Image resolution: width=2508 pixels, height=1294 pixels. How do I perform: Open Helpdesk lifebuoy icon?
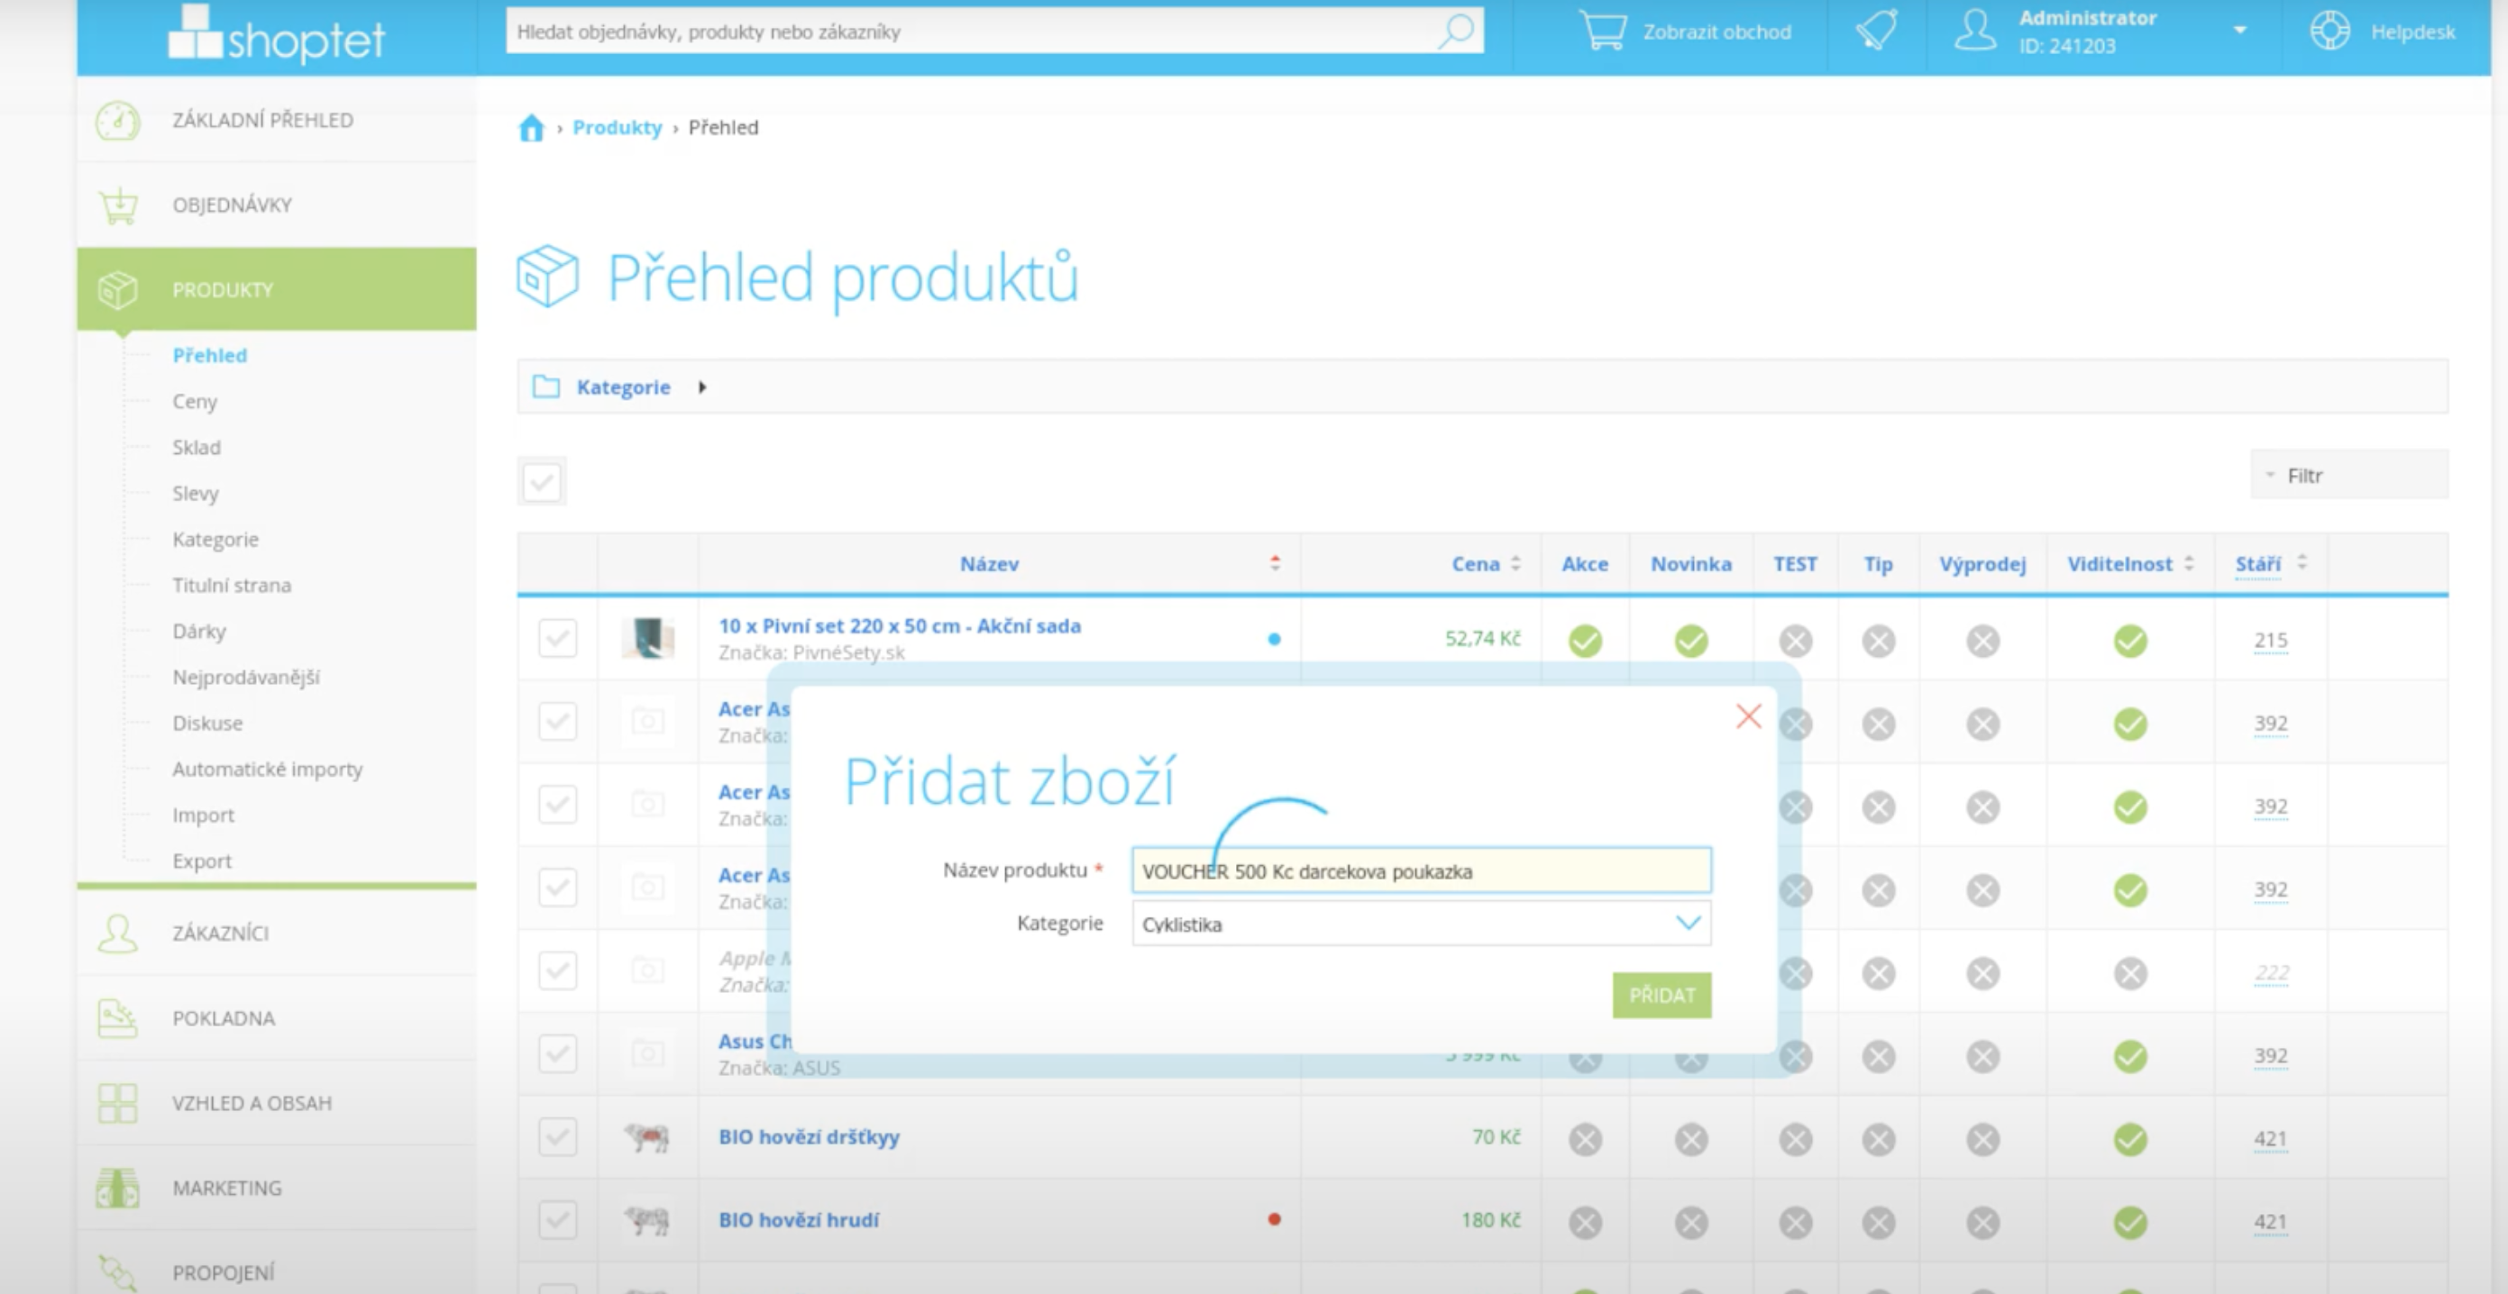tap(2330, 32)
